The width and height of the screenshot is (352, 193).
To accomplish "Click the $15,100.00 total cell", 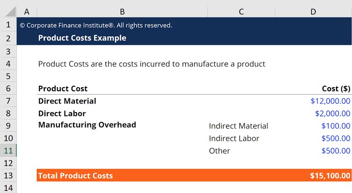I will [330, 176].
